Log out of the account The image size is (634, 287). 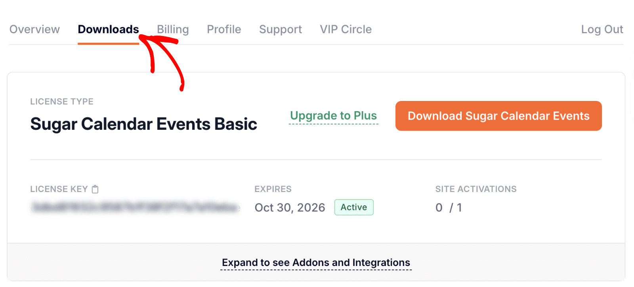coord(602,29)
